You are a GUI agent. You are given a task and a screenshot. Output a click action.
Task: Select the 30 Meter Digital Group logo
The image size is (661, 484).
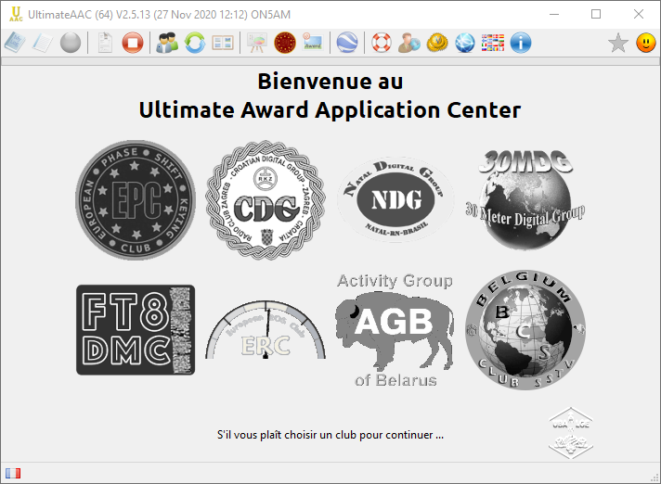click(525, 200)
